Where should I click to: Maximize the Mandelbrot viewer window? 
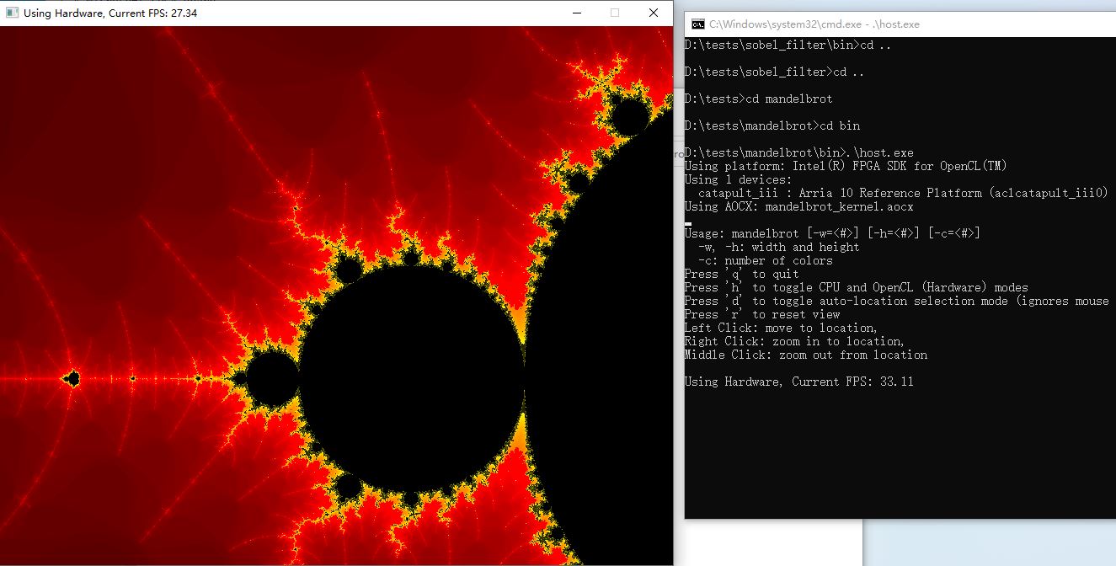click(615, 13)
